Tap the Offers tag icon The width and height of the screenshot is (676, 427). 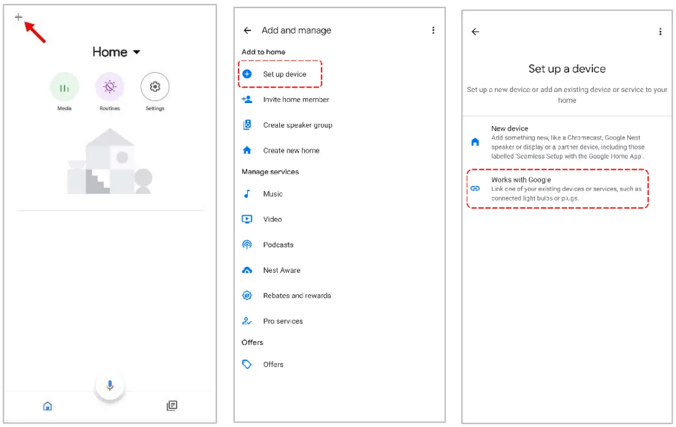point(247,364)
